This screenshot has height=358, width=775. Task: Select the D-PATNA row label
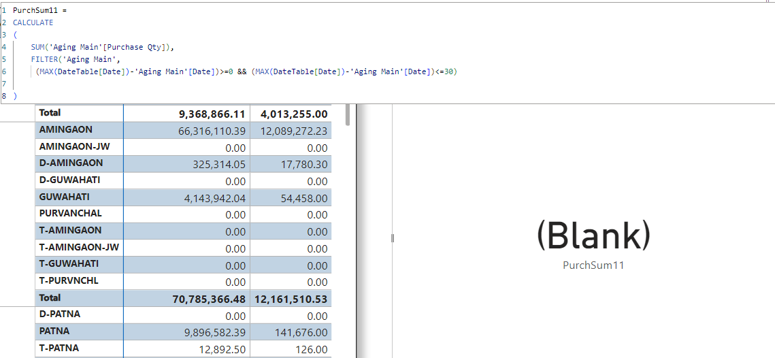pos(60,314)
